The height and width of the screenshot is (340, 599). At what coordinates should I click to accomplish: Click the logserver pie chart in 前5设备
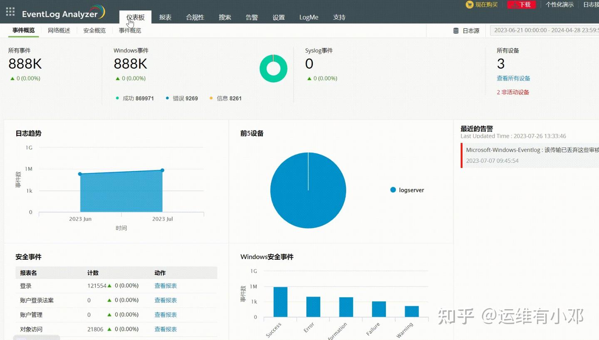(308, 190)
